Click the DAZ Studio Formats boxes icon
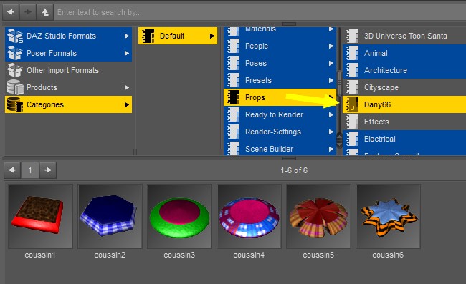Image resolution: width=466 pixels, height=284 pixels. (x=15, y=36)
